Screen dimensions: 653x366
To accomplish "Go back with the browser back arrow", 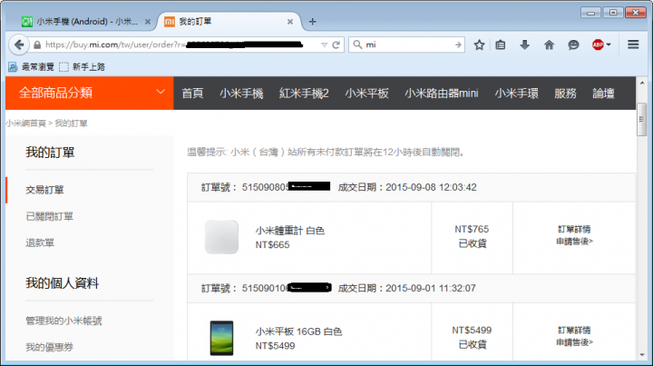I will tap(19, 45).
